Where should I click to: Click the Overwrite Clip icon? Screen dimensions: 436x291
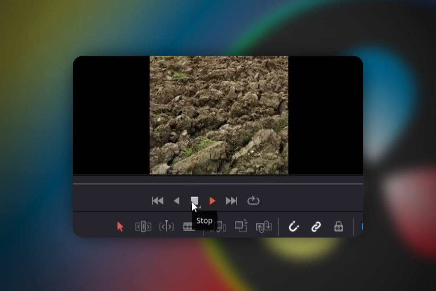pos(241,226)
